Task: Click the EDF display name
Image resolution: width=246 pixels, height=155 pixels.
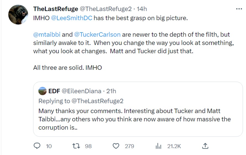Action: [x=54, y=91]
